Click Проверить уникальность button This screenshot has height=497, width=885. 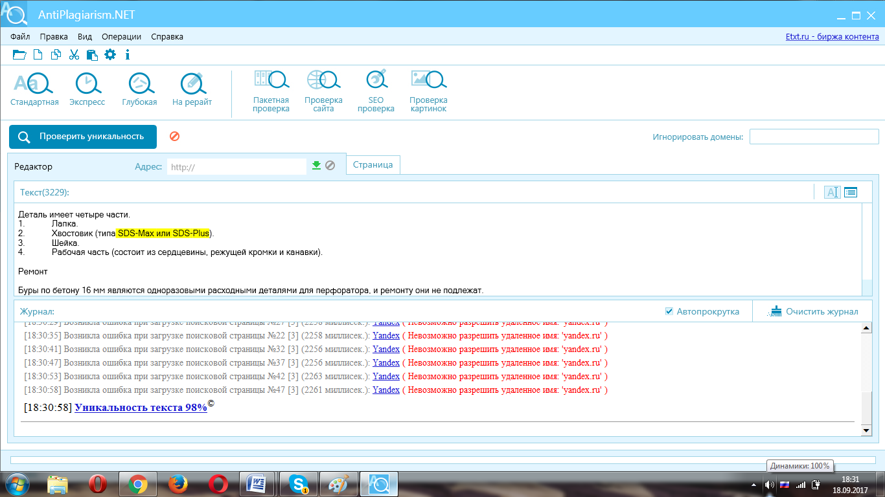pyautogui.click(x=83, y=137)
